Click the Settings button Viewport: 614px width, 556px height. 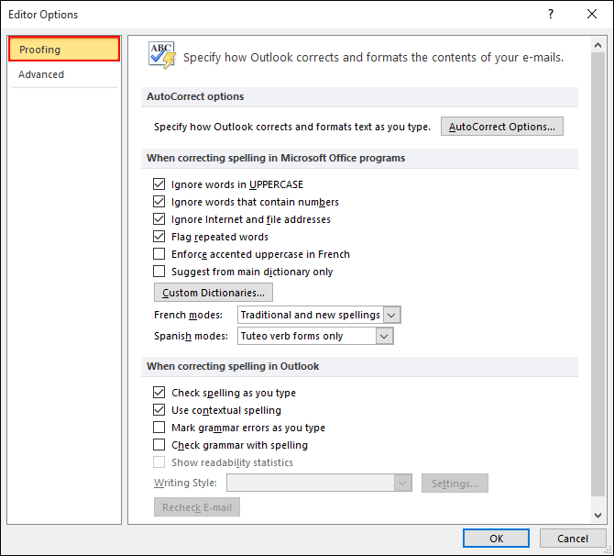(455, 484)
